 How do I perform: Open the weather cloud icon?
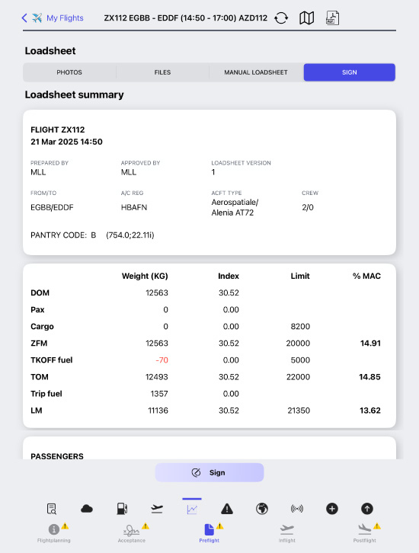click(87, 509)
